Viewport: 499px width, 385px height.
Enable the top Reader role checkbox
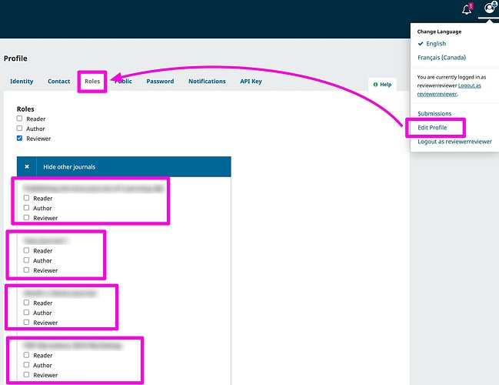pos(20,119)
